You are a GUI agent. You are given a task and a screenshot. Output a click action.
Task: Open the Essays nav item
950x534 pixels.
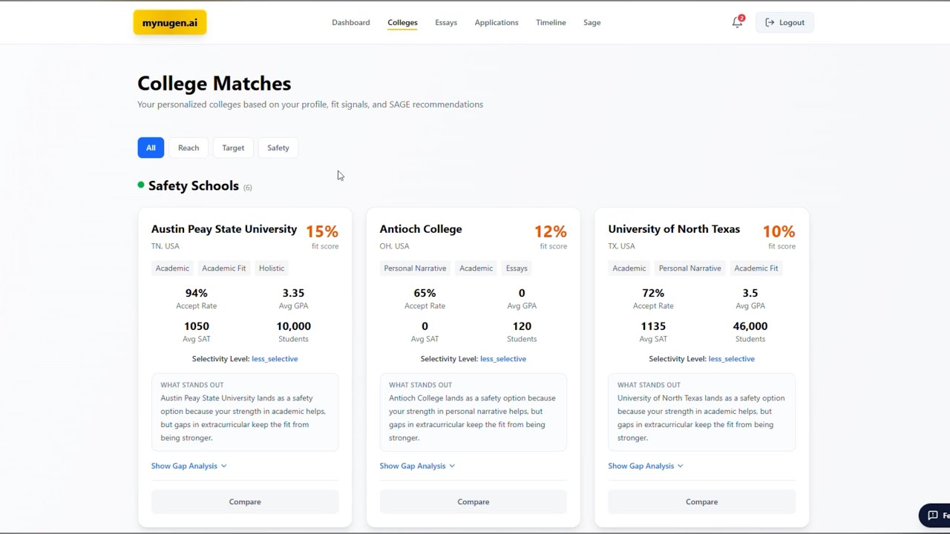(x=446, y=22)
